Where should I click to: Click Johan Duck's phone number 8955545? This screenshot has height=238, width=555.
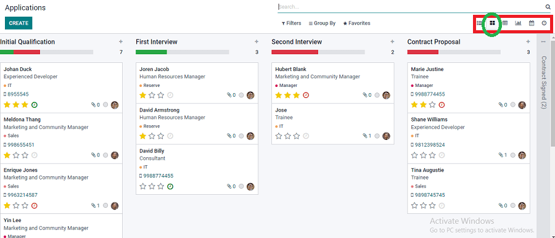[18, 94]
